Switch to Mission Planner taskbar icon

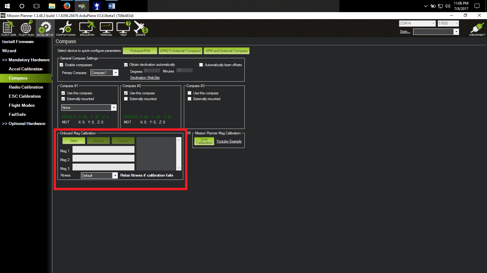click(x=82, y=6)
